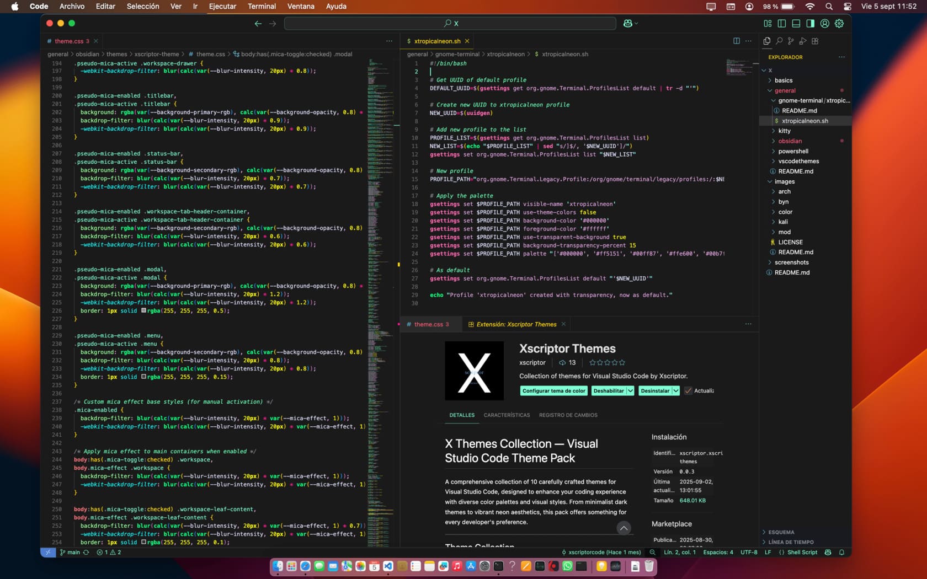Viewport: 927px width, 579px height.
Task: Click the extension star rating
Action: [607, 362]
